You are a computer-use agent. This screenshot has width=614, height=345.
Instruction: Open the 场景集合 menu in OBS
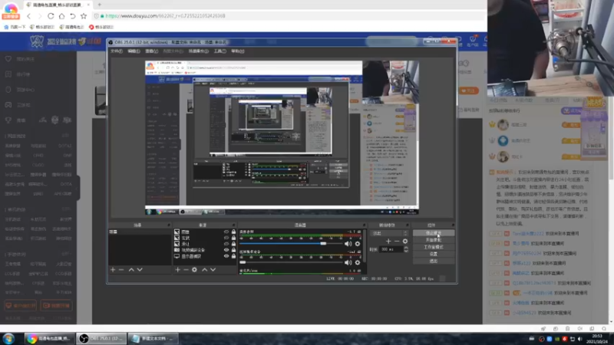click(x=198, y=51)
